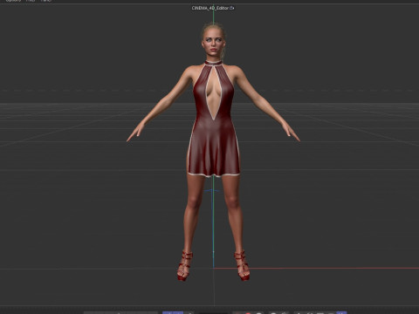Select the character's right red high-heel shoe

point(185,265)
